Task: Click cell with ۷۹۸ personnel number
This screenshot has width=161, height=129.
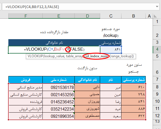Action: tap(133, 94)
